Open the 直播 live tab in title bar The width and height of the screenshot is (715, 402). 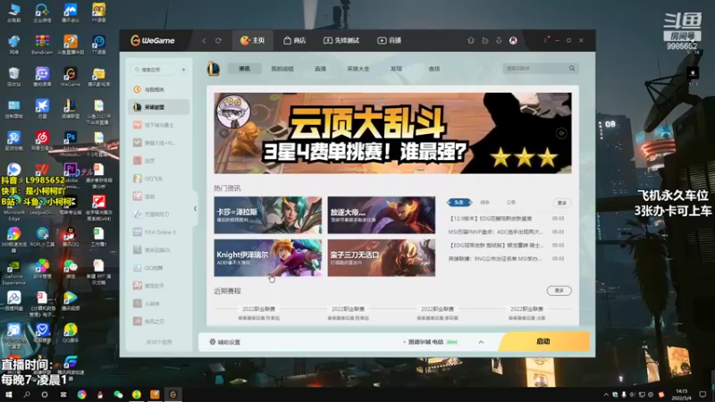[389, 40]
